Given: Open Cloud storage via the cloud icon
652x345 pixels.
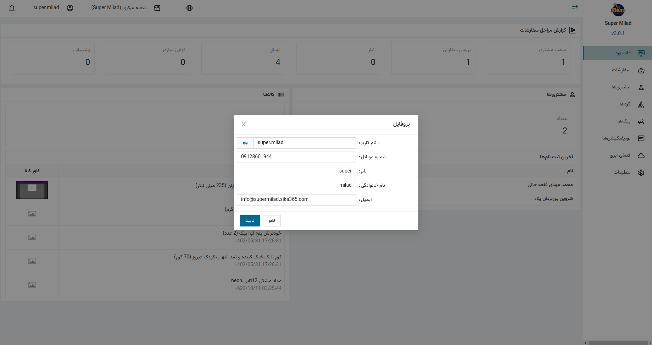Looking at the screenshot, I should coord(641,155).
